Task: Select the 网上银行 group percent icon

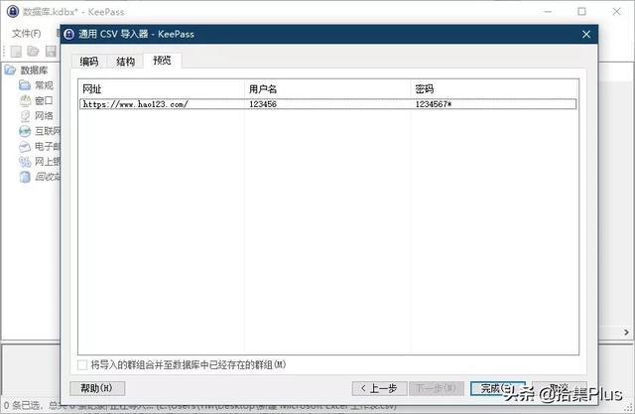Action: [25, 162]
